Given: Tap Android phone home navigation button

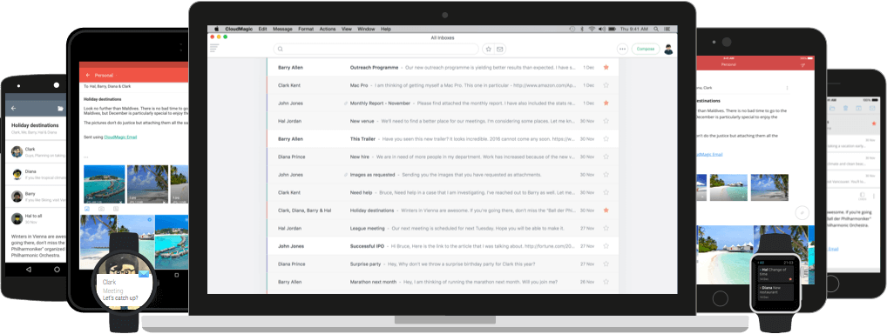Looking at the screenshot, I should [x=57, y=271].
